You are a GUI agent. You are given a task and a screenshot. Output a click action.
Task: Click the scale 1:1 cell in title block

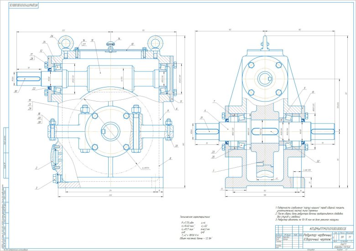click(350, 237)
